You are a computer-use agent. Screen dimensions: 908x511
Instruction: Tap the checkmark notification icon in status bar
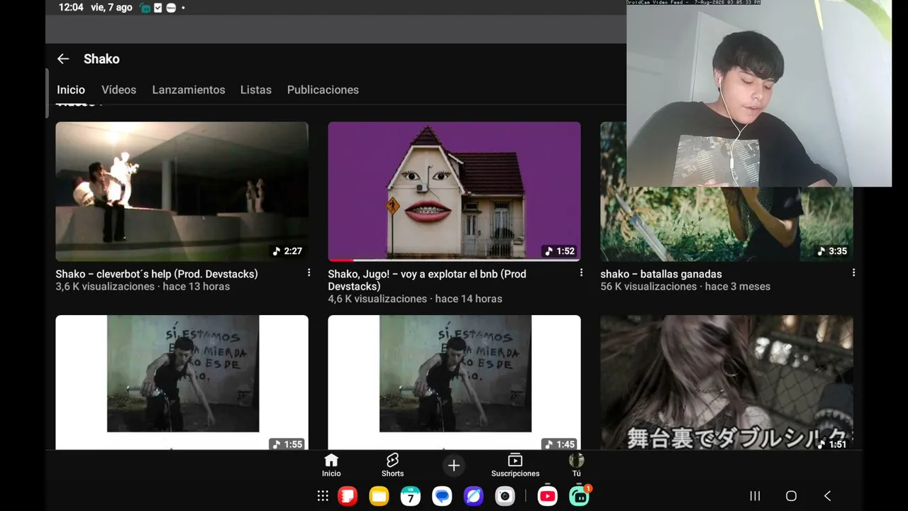(158, 8)
